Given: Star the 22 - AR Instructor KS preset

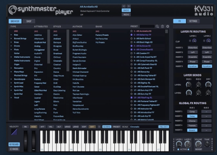Looking at the screenshot, I should pos(131,109).
